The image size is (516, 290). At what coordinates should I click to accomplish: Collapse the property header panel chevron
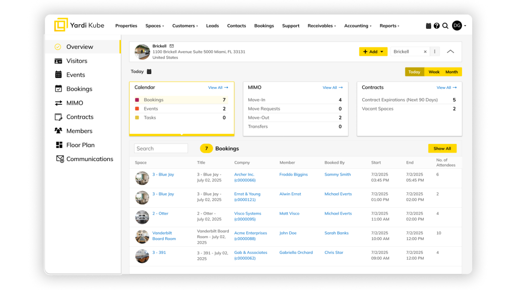[450, 51]
